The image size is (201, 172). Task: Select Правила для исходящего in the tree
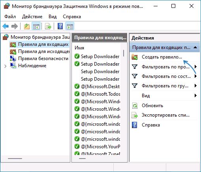point(44,51)
